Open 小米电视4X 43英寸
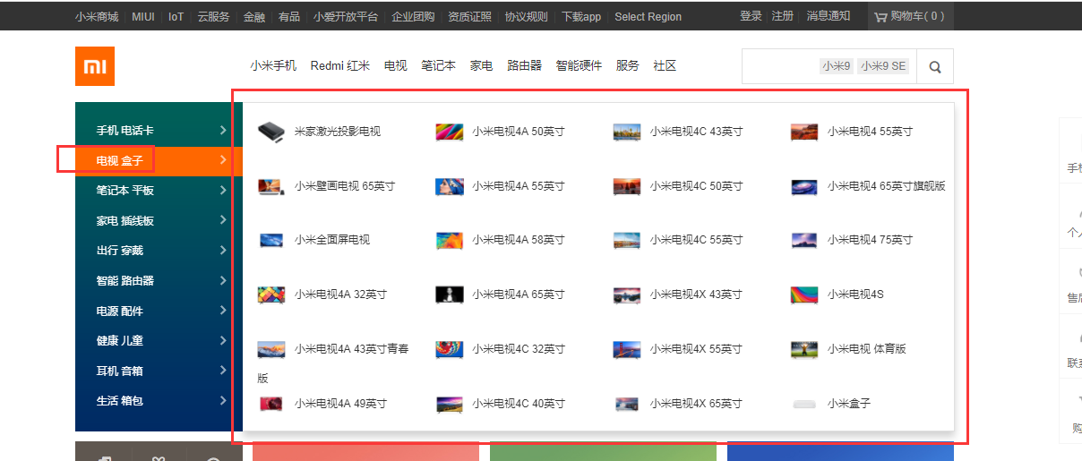The width and height of the screenshot is (1082, 461). (697, 295)
